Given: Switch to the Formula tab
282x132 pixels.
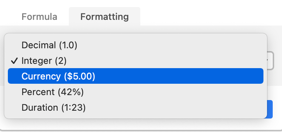Looking at the screenshot, I should click(39, 17).
